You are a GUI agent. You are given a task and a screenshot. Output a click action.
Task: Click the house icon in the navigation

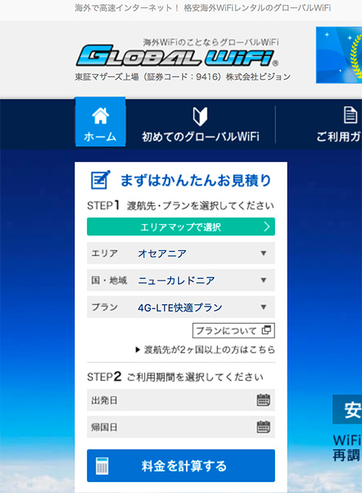point(101,116)
